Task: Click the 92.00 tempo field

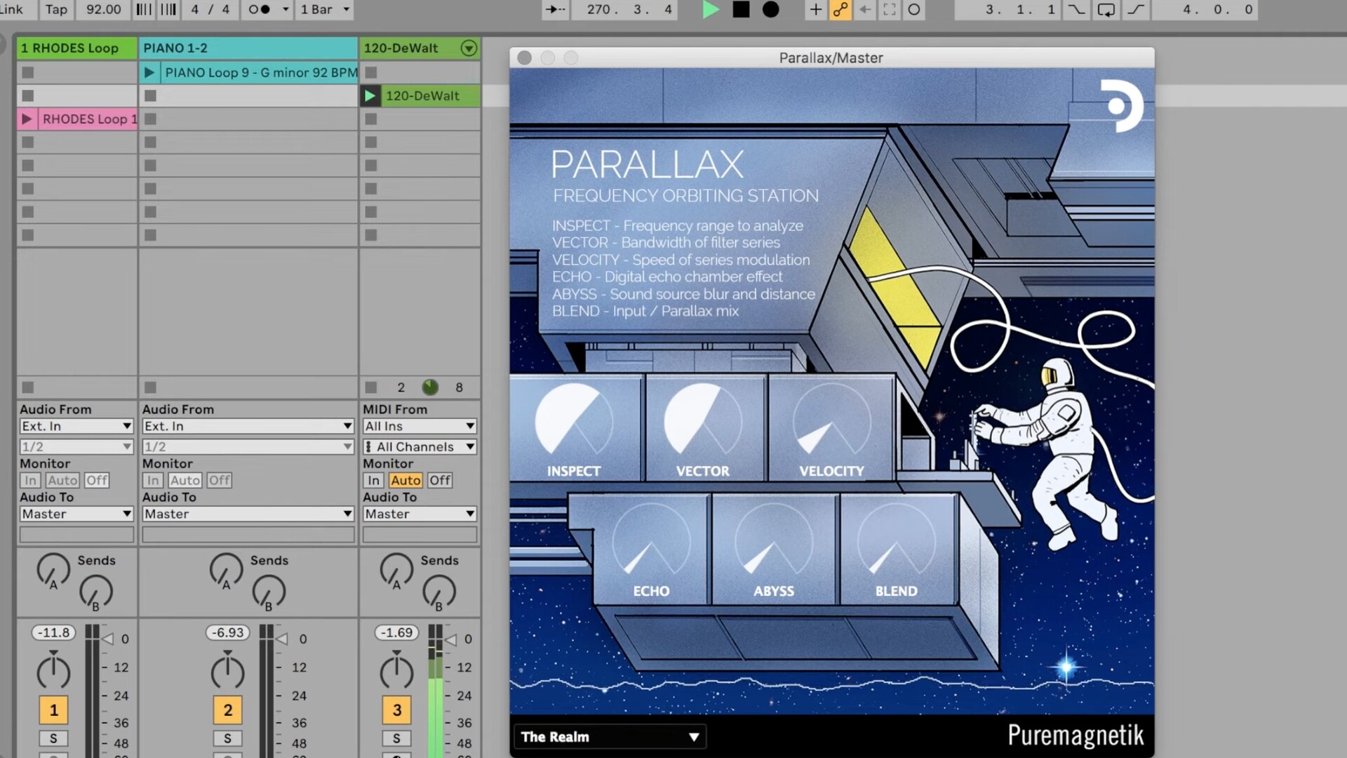Action: [103, 10]
